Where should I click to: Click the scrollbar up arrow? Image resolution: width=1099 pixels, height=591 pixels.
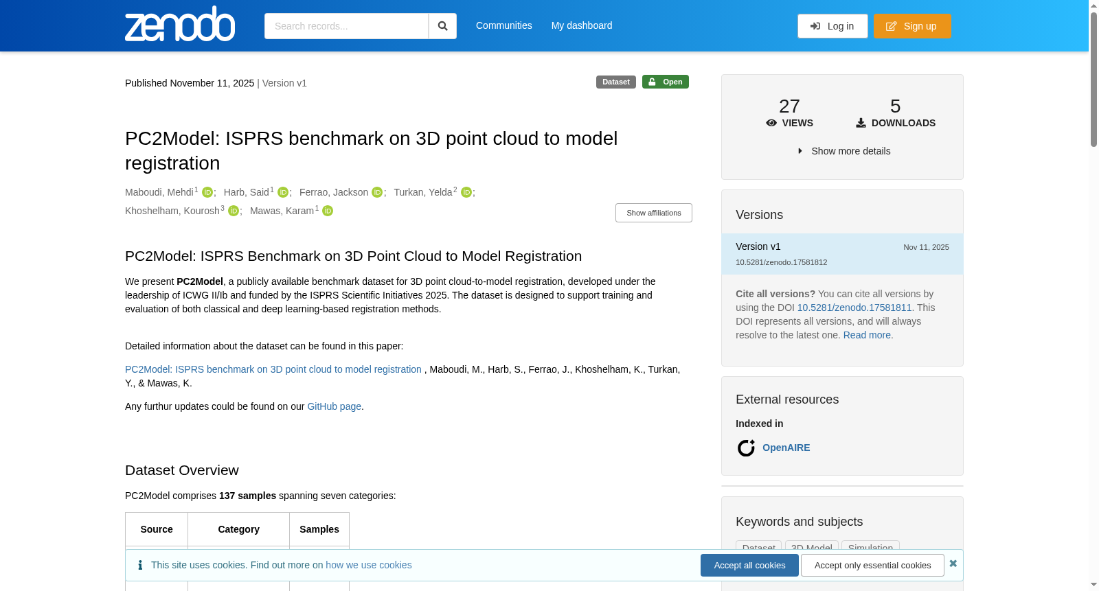(x=1094, y=5)
